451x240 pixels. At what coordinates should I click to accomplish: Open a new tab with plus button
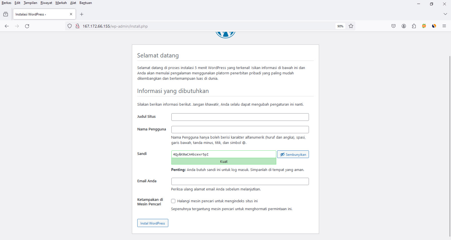[x=82, y=14]
